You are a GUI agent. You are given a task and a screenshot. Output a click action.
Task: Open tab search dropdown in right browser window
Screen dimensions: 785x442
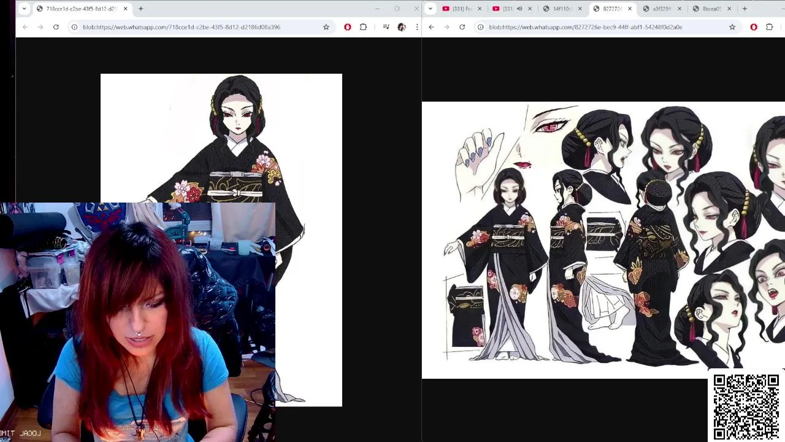point(431,9)
